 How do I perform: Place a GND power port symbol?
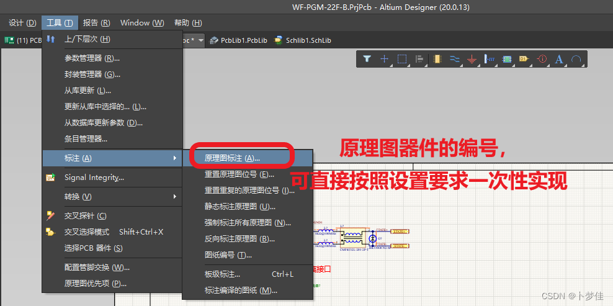(472, 59)
